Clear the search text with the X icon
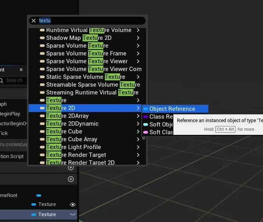The image size is (263, 222). (x=34, y=21)
